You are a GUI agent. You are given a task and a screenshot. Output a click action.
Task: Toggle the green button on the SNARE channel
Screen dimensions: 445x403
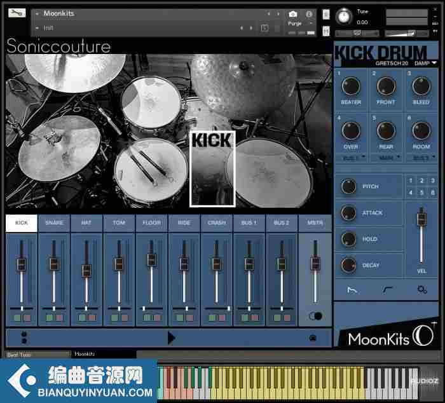click(50, 318)
